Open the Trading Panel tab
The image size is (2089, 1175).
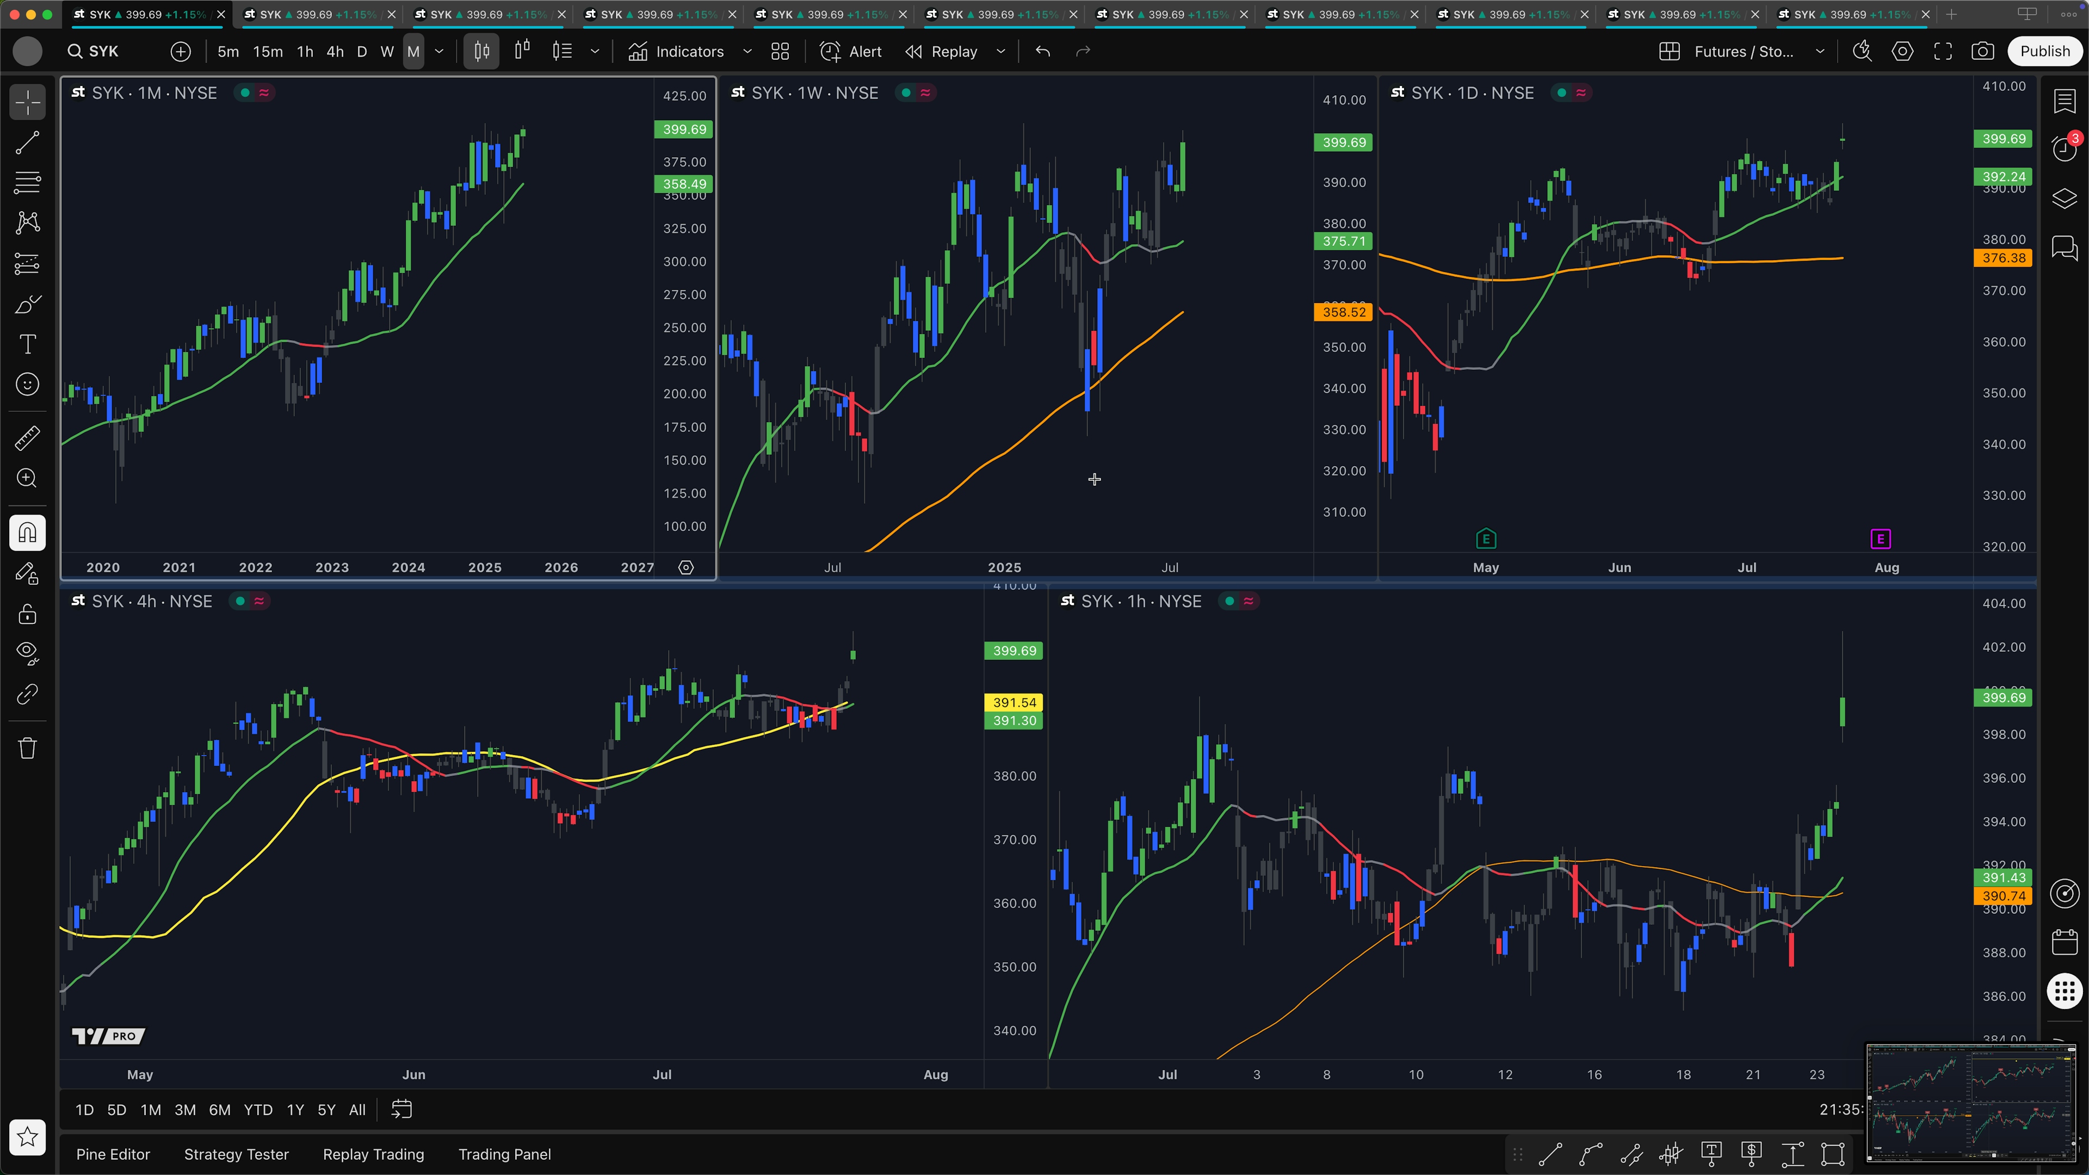point(504,1154)
